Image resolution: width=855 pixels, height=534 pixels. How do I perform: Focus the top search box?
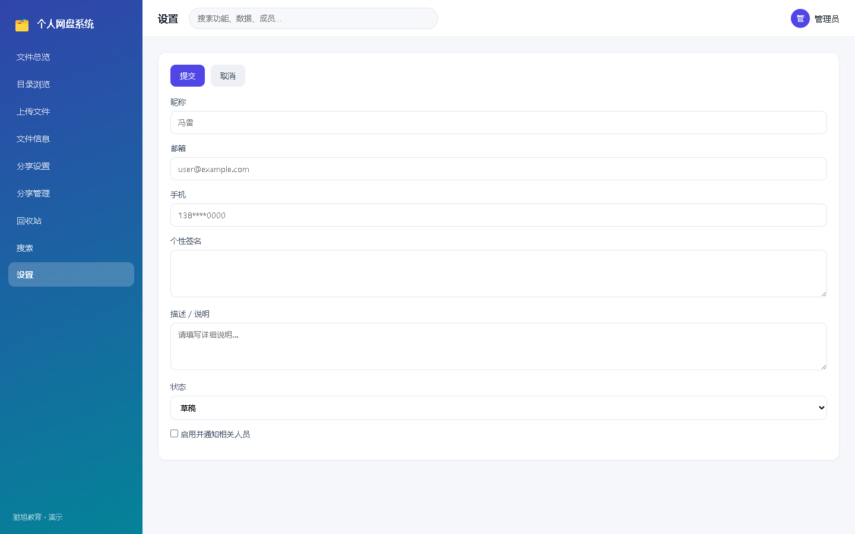313,18
